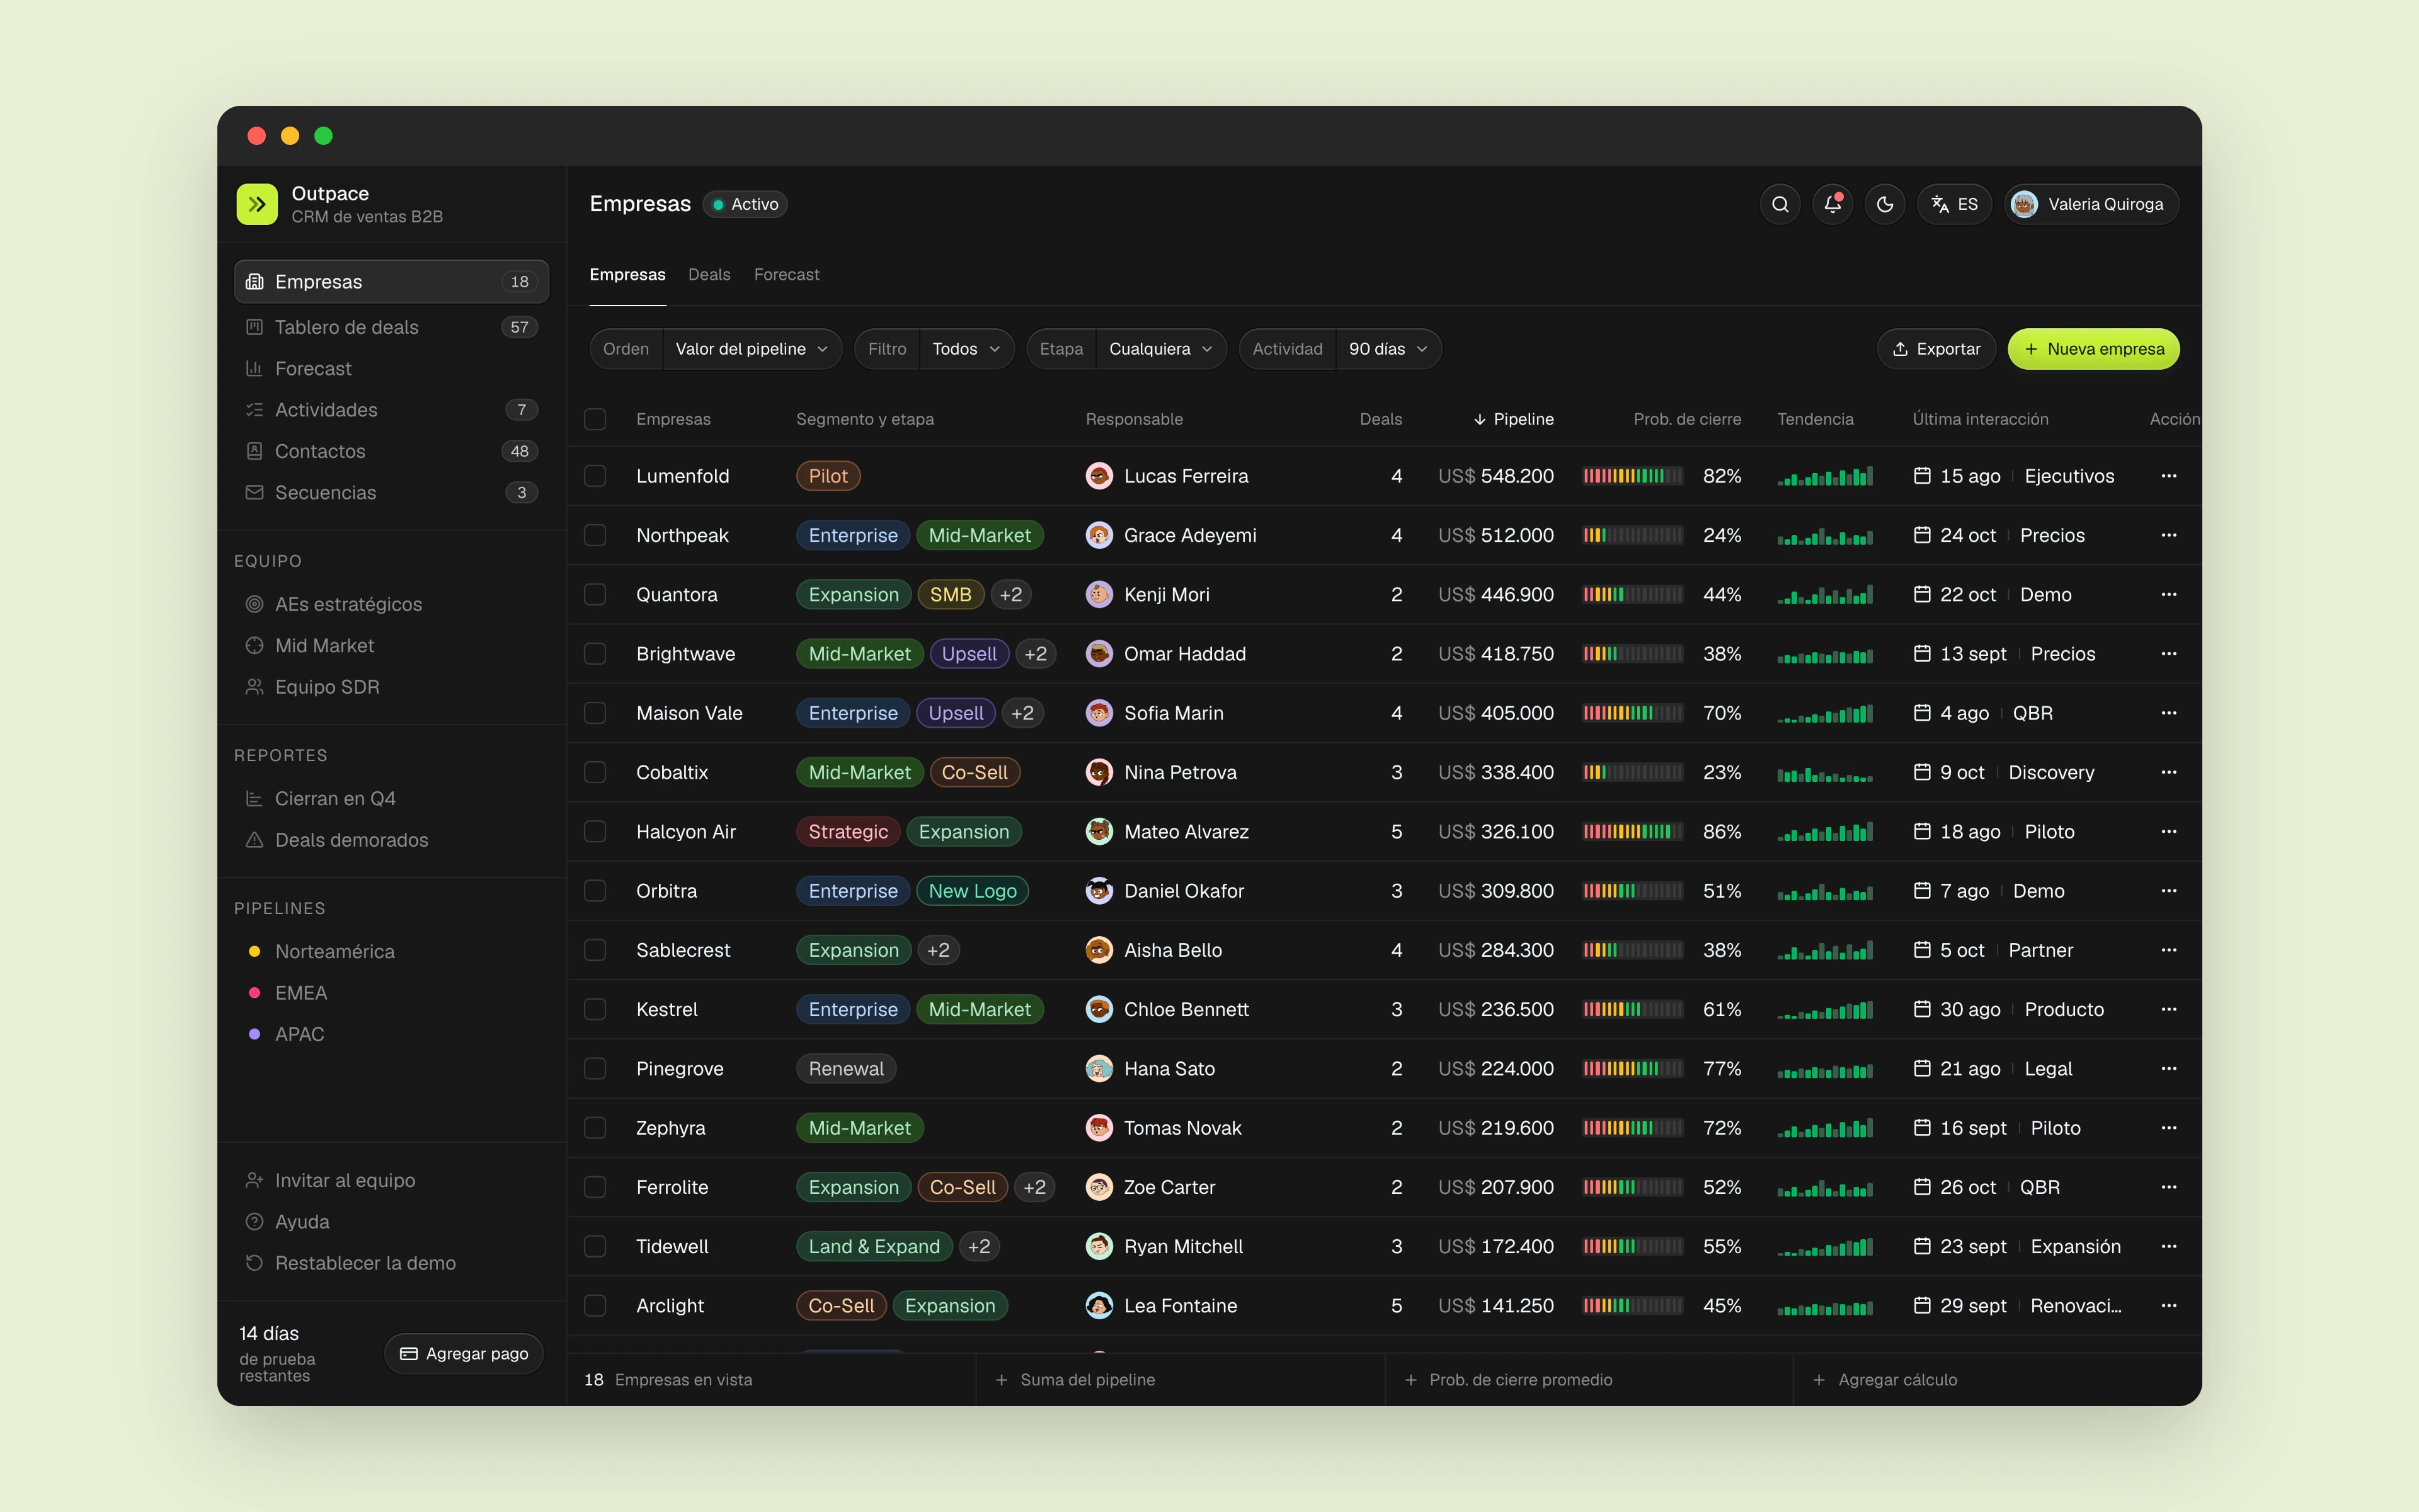The image size is (2419, 1512).
Task: Toggle dark mode moon icon
Action: click(x=1885, y=204)
